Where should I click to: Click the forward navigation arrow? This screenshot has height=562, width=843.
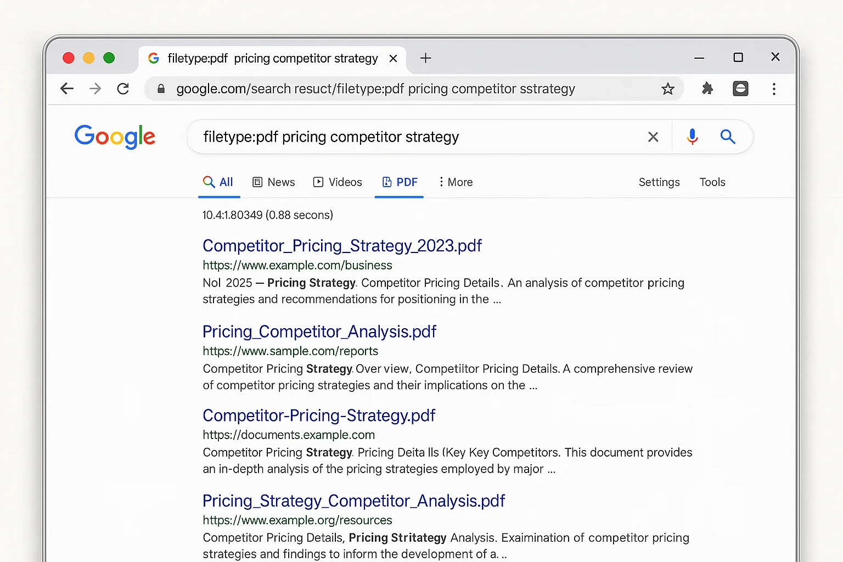[95, 88]
